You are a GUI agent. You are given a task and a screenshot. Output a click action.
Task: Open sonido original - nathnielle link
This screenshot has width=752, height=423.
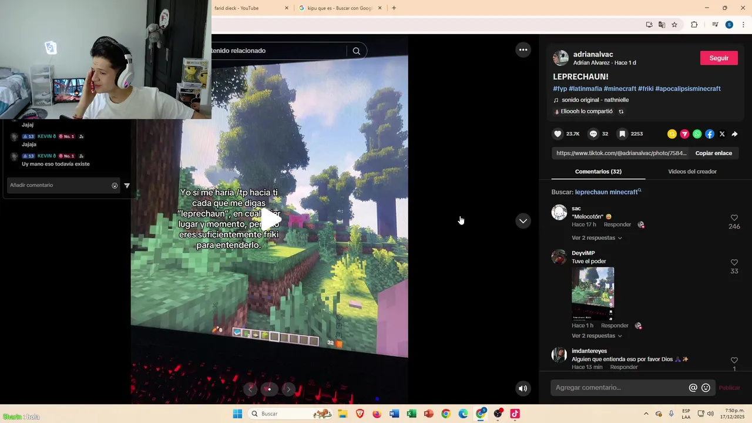point(595,100)
